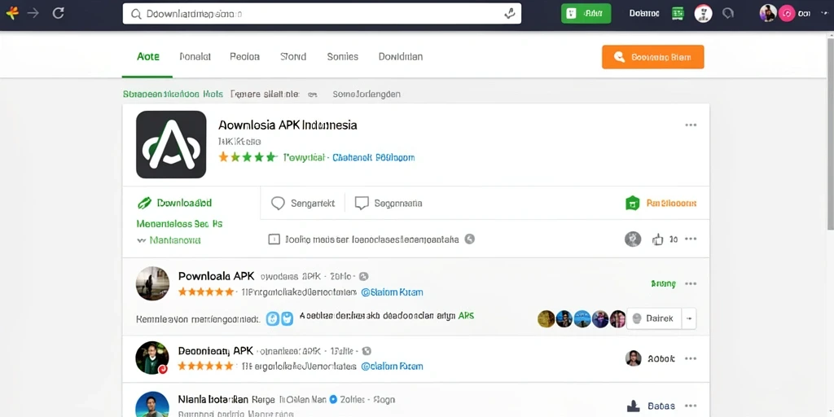Click the green spreadsheet icon in top bar
834x417 pixels.
coord(678,14)
